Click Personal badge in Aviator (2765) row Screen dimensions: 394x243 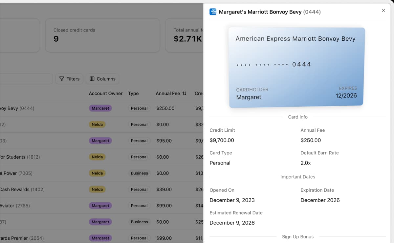click(x=139, y=206)
